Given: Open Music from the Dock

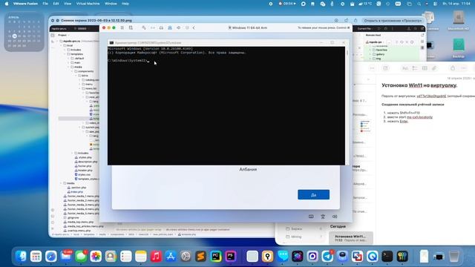Looking at the screenshot, I should [156, 257].
